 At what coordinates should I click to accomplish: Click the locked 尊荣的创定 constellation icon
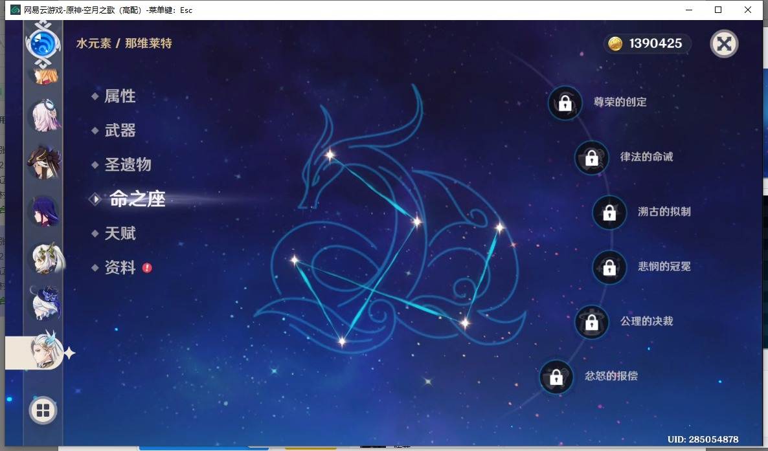tap(565, 104)
